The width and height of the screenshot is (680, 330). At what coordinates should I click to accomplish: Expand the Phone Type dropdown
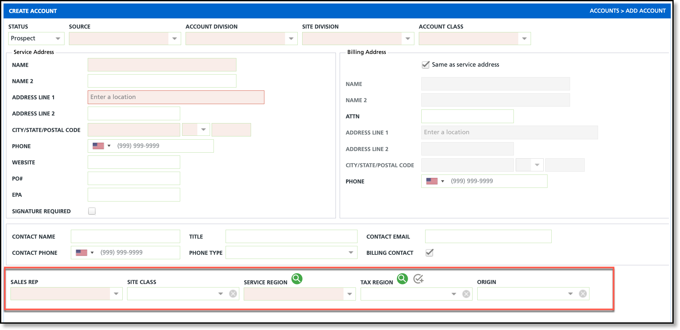[291, 253]
